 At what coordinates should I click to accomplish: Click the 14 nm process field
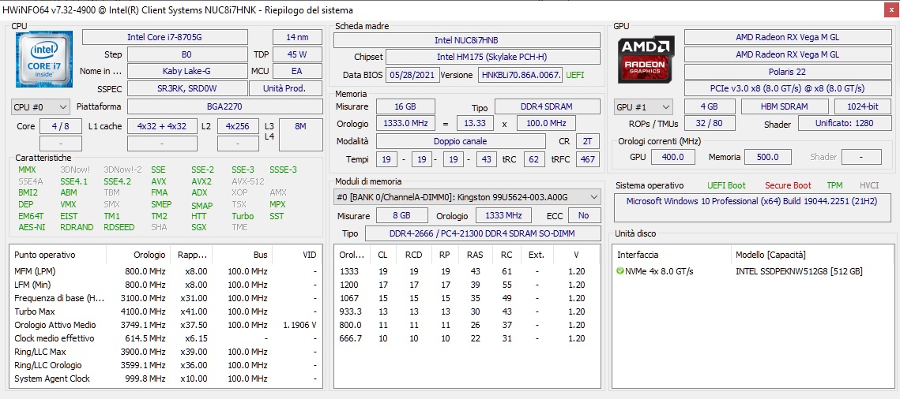[x=297, y=37]
